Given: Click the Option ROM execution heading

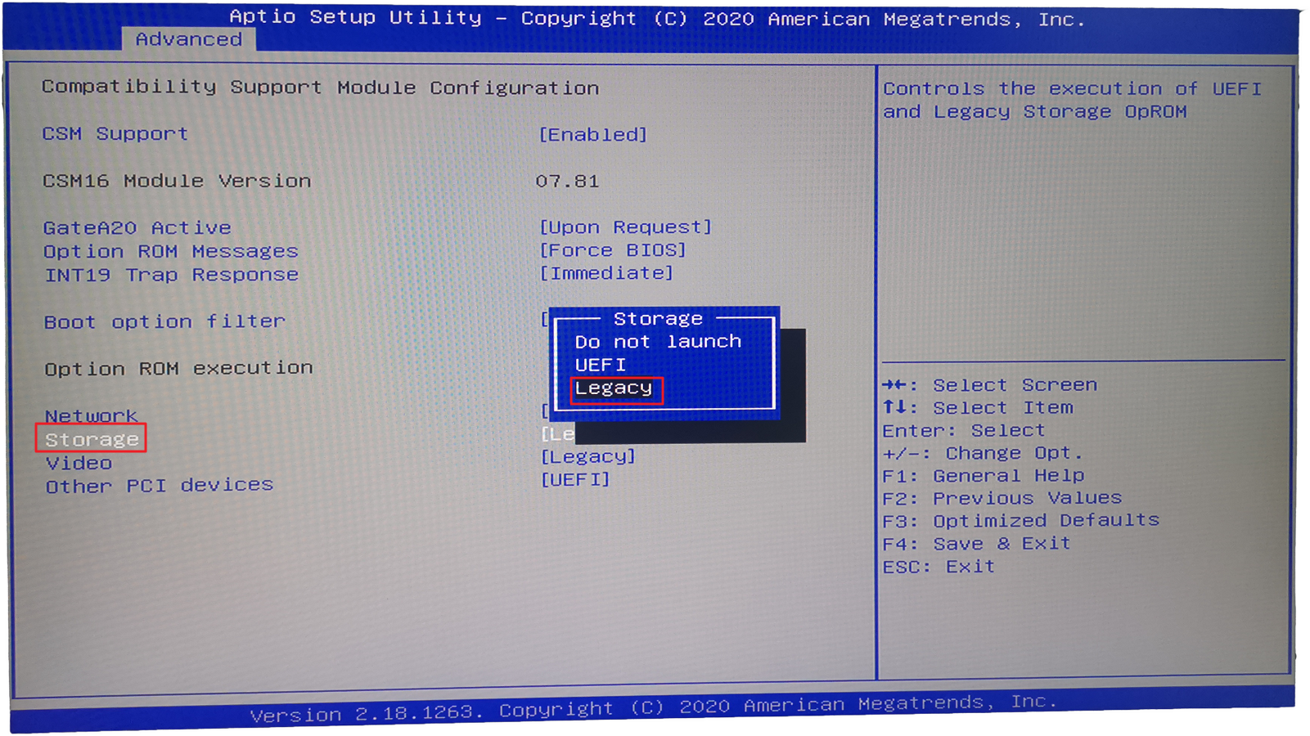Looking at the screenshot, I should [179, 369].
